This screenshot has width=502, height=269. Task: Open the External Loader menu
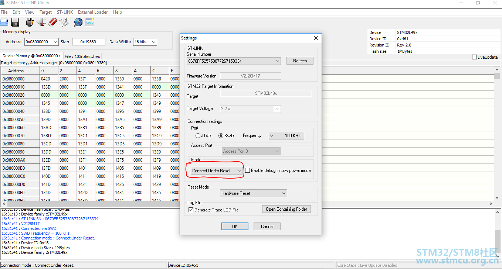93,12
